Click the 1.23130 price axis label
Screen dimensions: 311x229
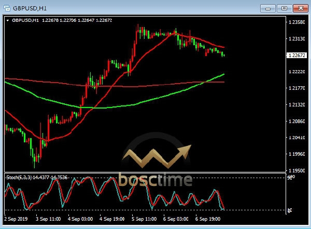296,38
